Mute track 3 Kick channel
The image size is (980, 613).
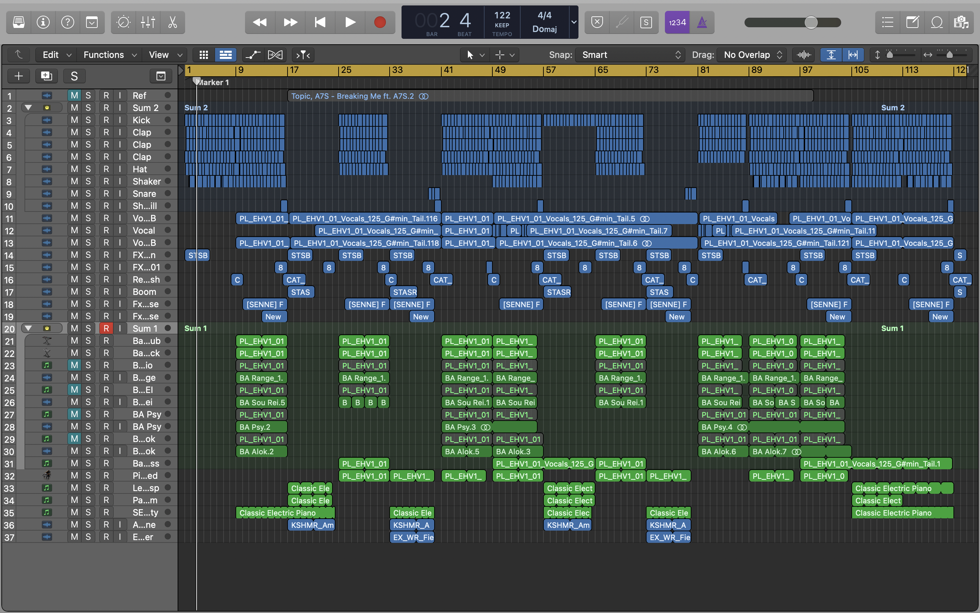(x=74, y=120)
